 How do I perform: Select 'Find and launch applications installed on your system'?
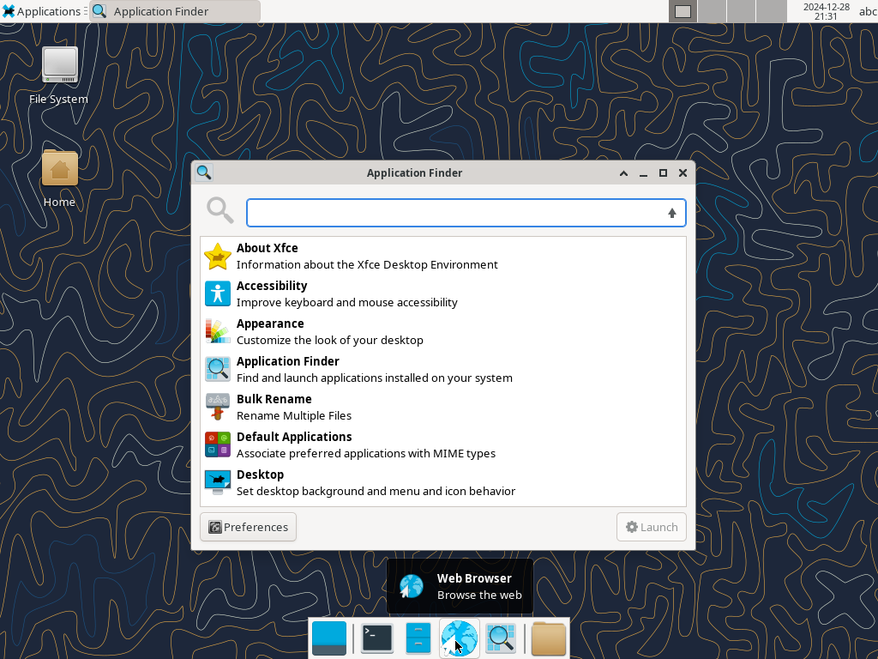tap(374, 378)
